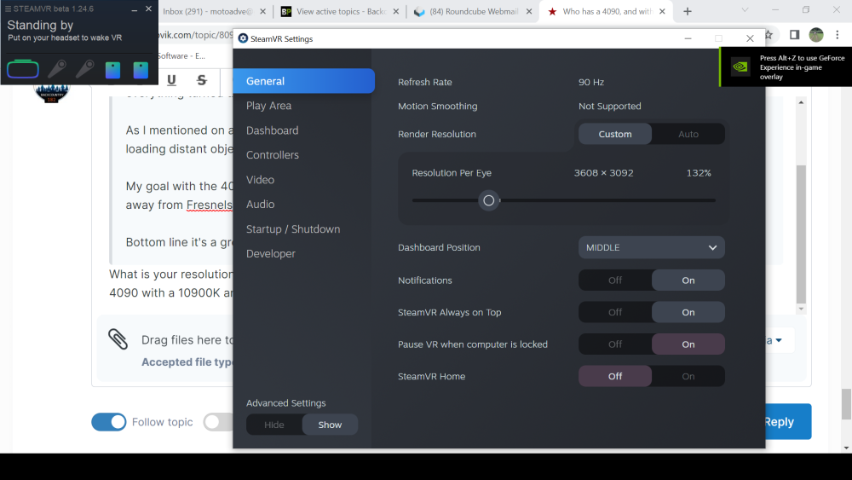Open the Chrome side panel icon
The width and height of the screenshot is (852, 480).
tap(794, 35)
